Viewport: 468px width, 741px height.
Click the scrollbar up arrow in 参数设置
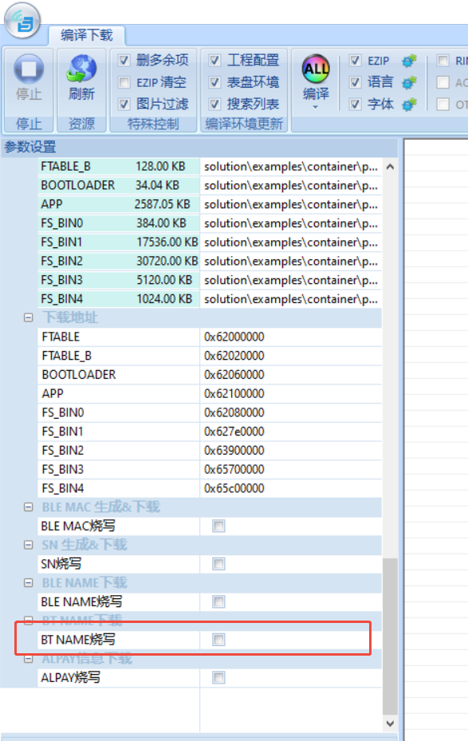[390, 167]
